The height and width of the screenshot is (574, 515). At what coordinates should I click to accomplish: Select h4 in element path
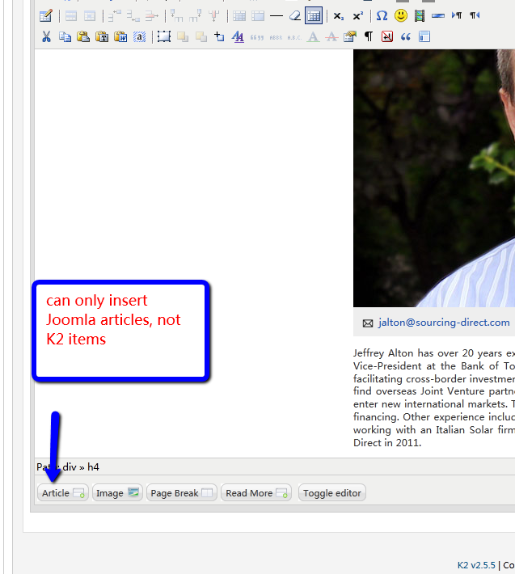click(93, 467)
